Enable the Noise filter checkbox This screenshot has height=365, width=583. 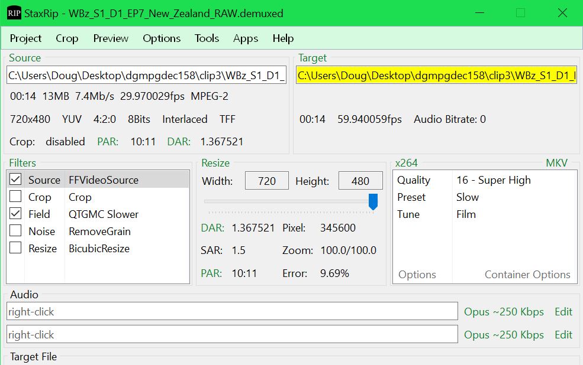click(15, 231)
